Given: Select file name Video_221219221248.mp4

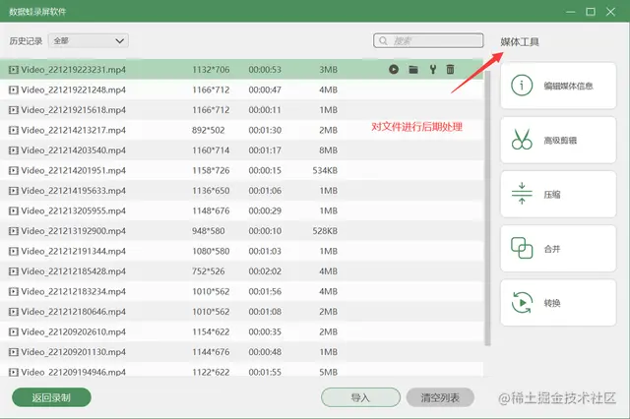Looking at the screenshot, I should [x=73, y=90].
